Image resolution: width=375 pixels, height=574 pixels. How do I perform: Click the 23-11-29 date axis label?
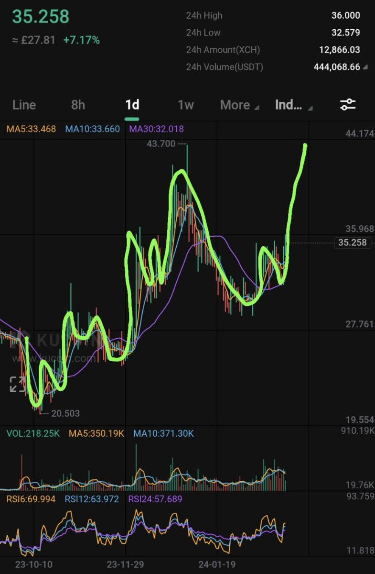point(125,564)
